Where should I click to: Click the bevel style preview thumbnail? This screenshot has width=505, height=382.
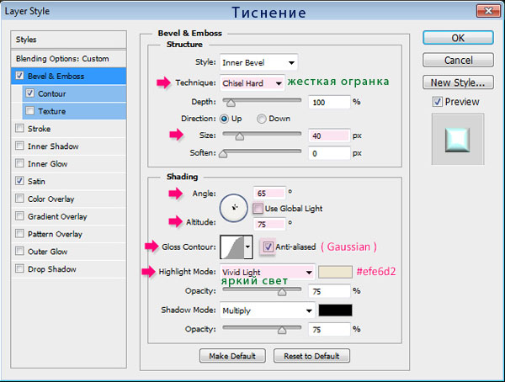coord(457,140)
